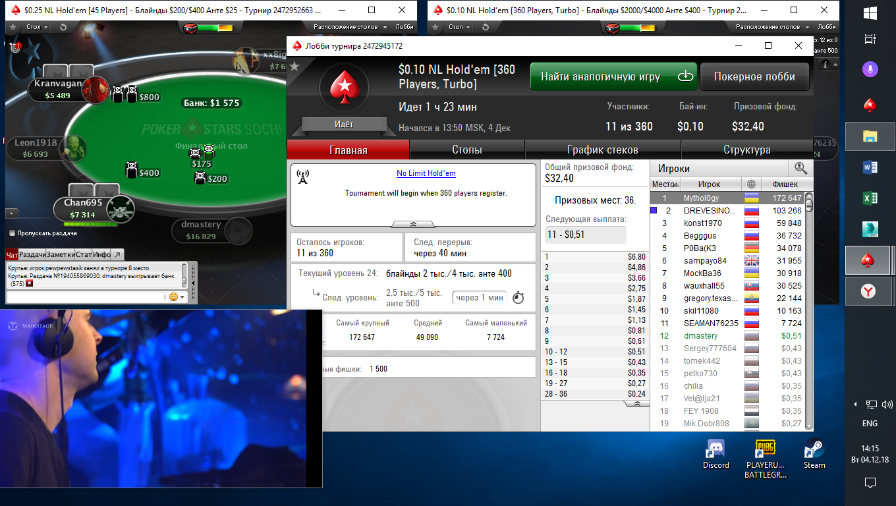Screen dimensions: 896x506
Task: Open Excel from the taskbar
Action: 870,198
